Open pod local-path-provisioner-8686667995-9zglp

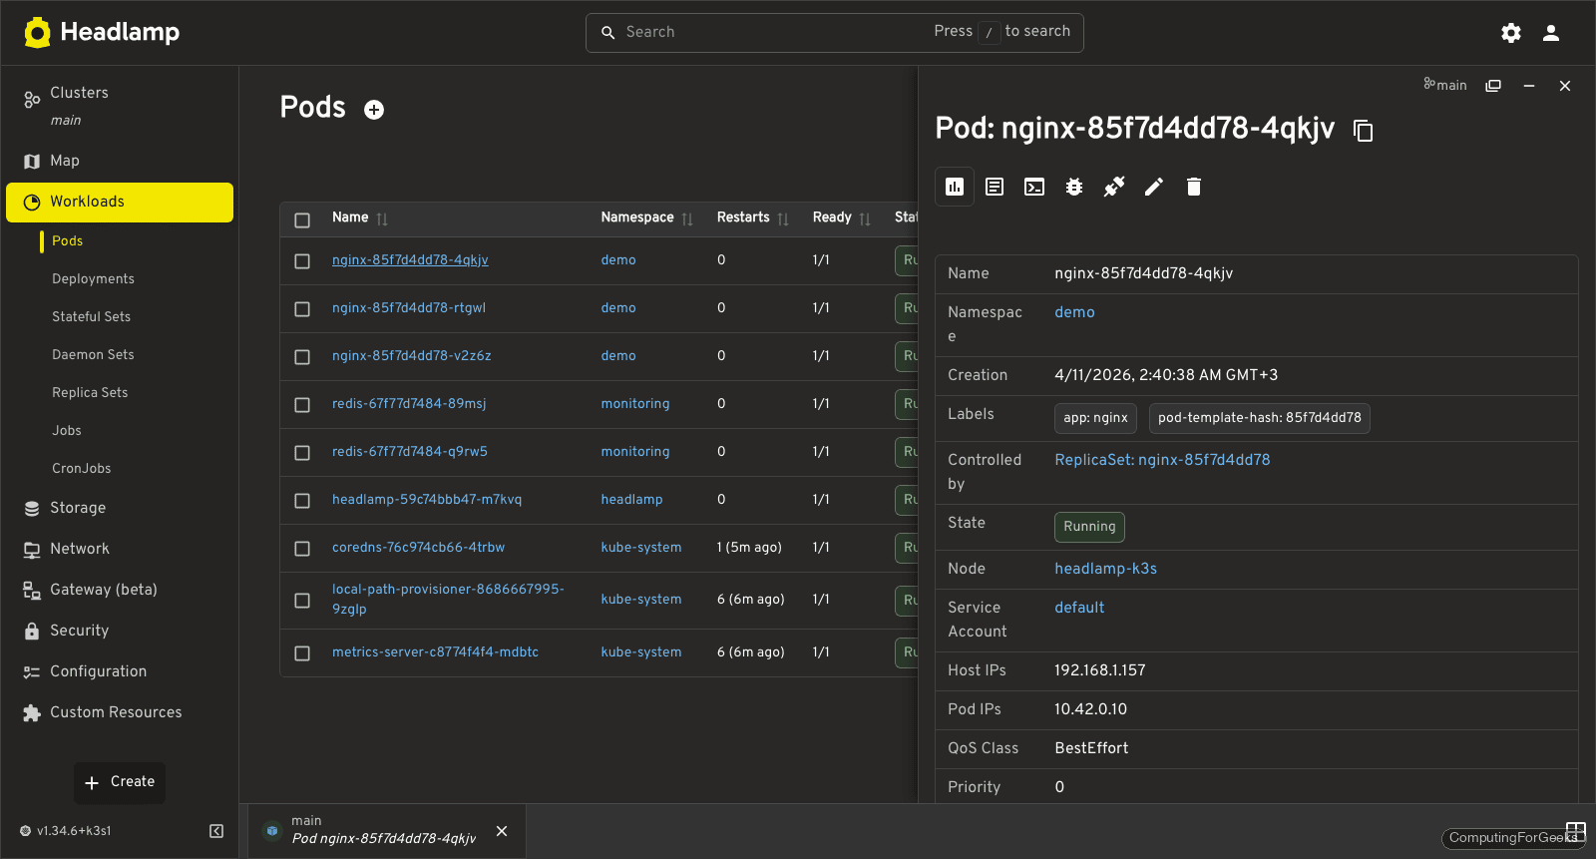(448, 600)
